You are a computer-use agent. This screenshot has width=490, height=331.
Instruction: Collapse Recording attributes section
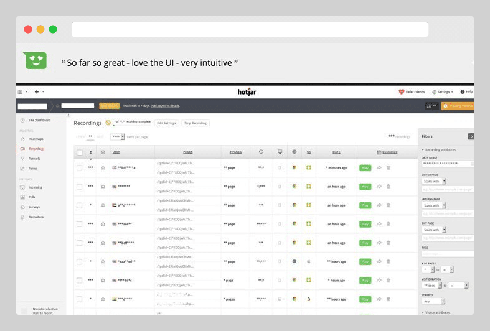click(x=438, y=150)
